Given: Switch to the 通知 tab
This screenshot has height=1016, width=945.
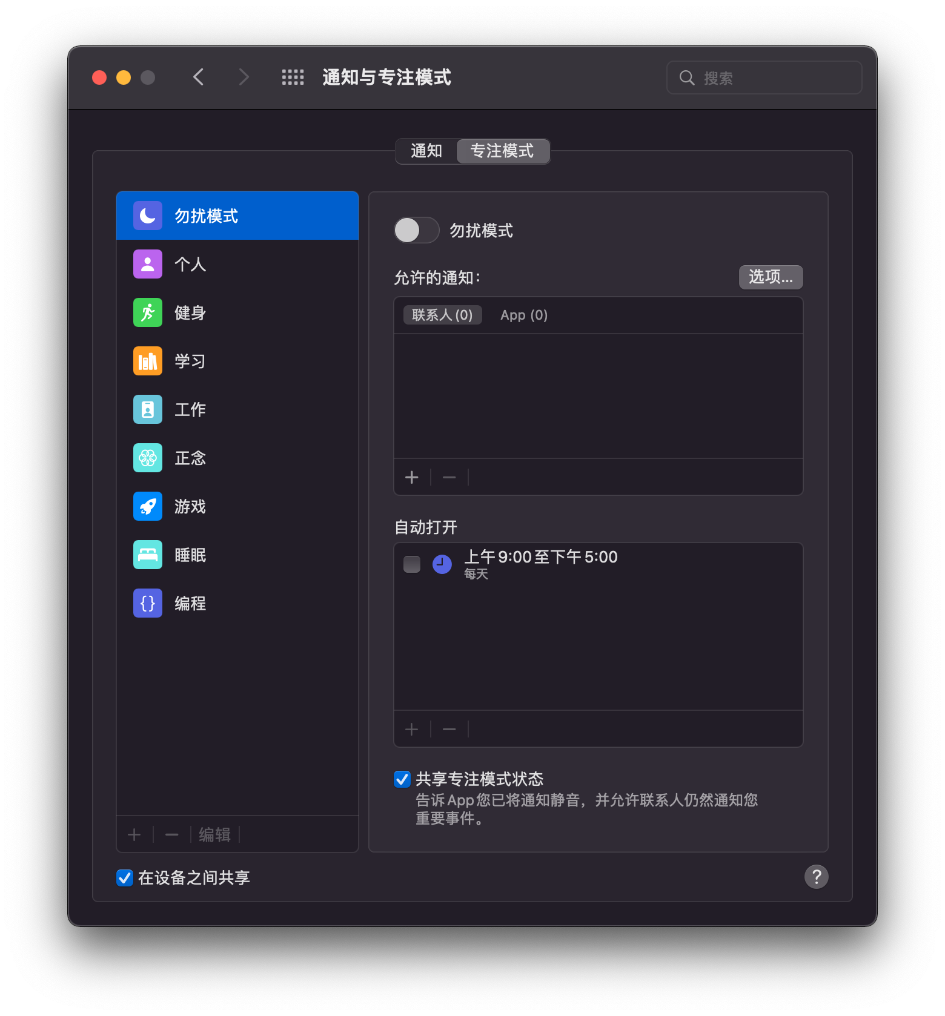Looking at the screenshot, I should [x=426, y=151].
